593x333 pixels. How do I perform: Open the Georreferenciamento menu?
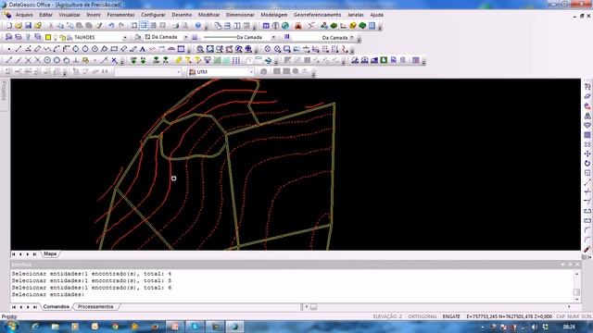click(317, 15)
